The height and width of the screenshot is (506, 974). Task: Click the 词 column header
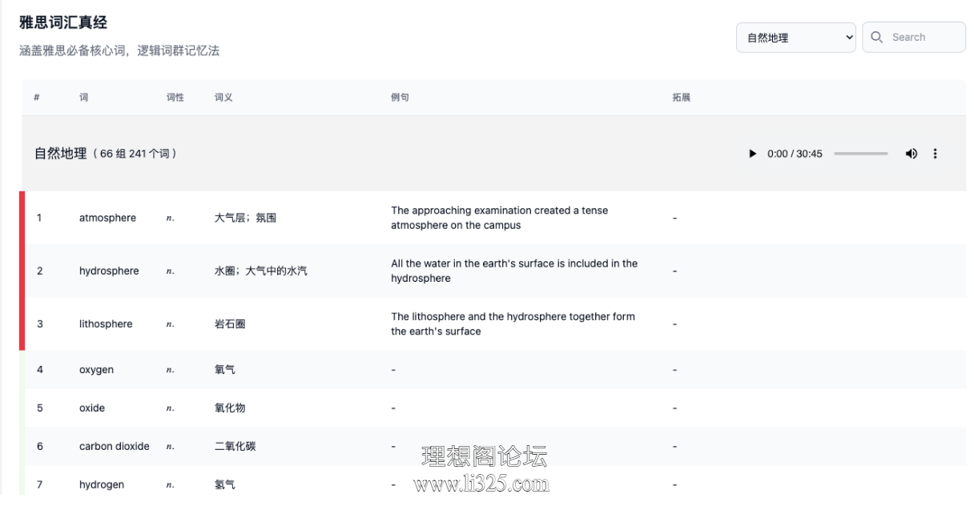pos(84,98)
